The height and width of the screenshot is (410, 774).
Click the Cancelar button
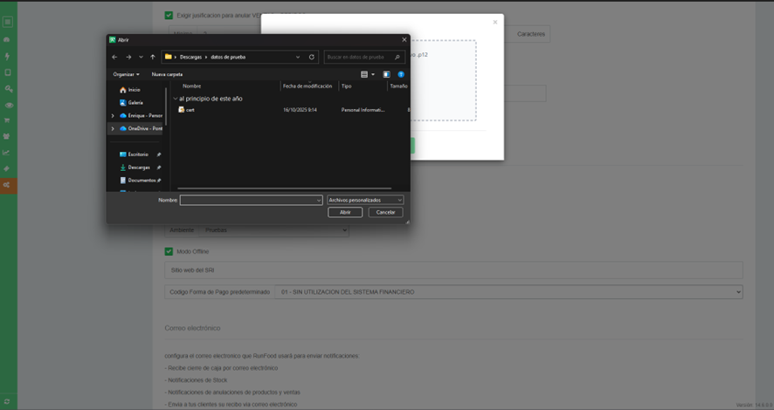click(x=385, y=212)
